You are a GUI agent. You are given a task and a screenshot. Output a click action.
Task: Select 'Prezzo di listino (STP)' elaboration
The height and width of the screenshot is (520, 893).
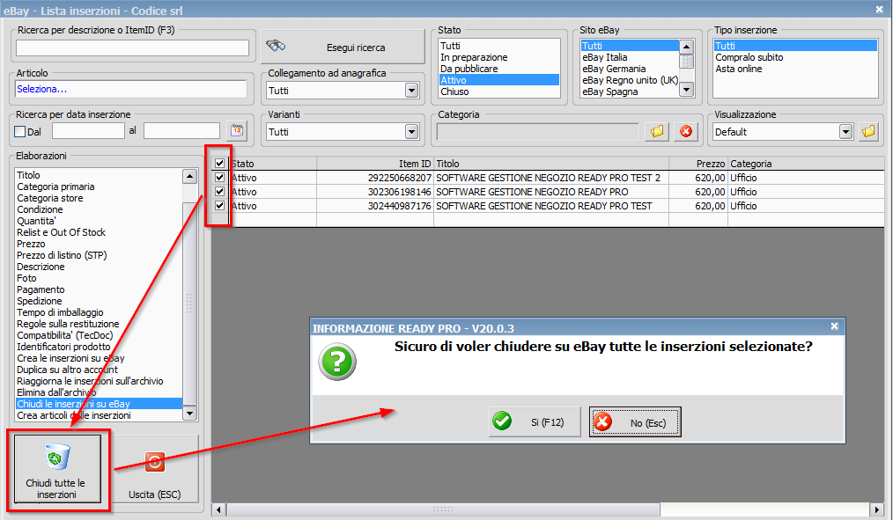pos(100,255)
